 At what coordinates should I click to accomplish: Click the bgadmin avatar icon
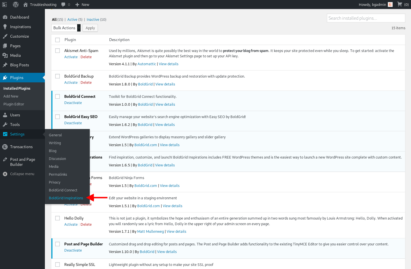(x=390, y=4)
